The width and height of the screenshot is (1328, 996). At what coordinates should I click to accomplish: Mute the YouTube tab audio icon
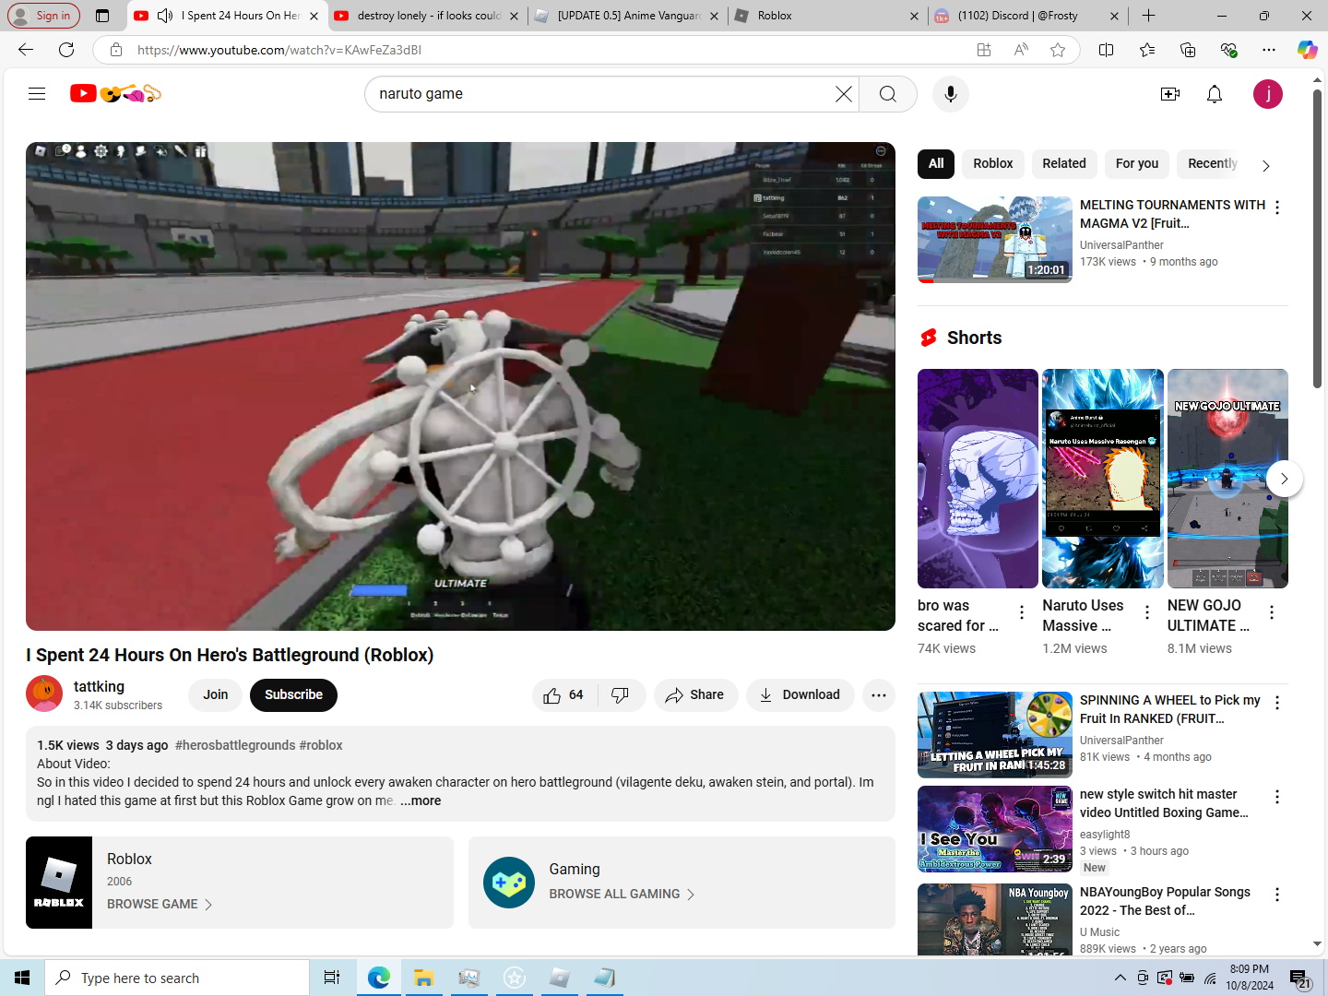(x=165, y=16)
